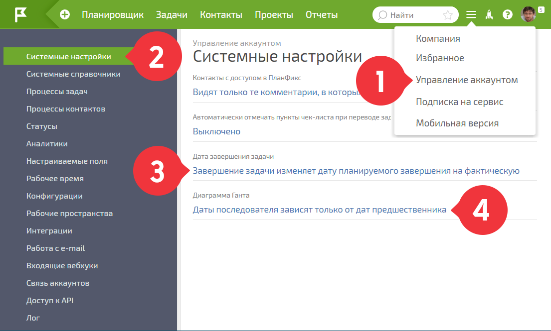Click the Выключено setting value
Image resolution: width=551 pixels, height=331 pixels.
(216, 132)
